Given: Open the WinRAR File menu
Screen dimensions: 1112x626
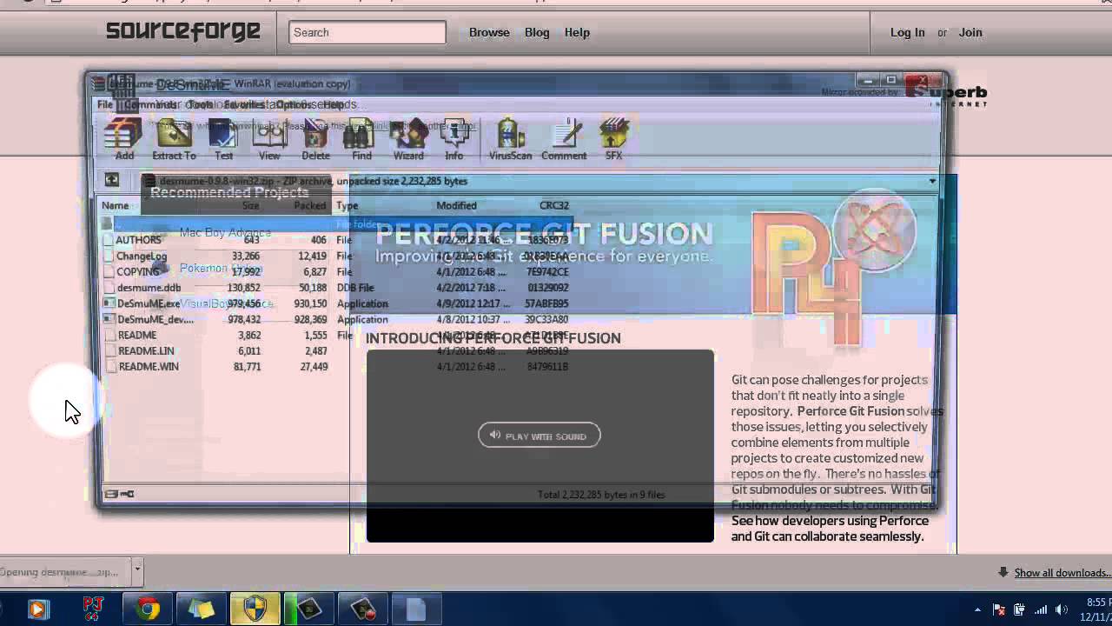Looking at the screenshot, I should point(104,104).
